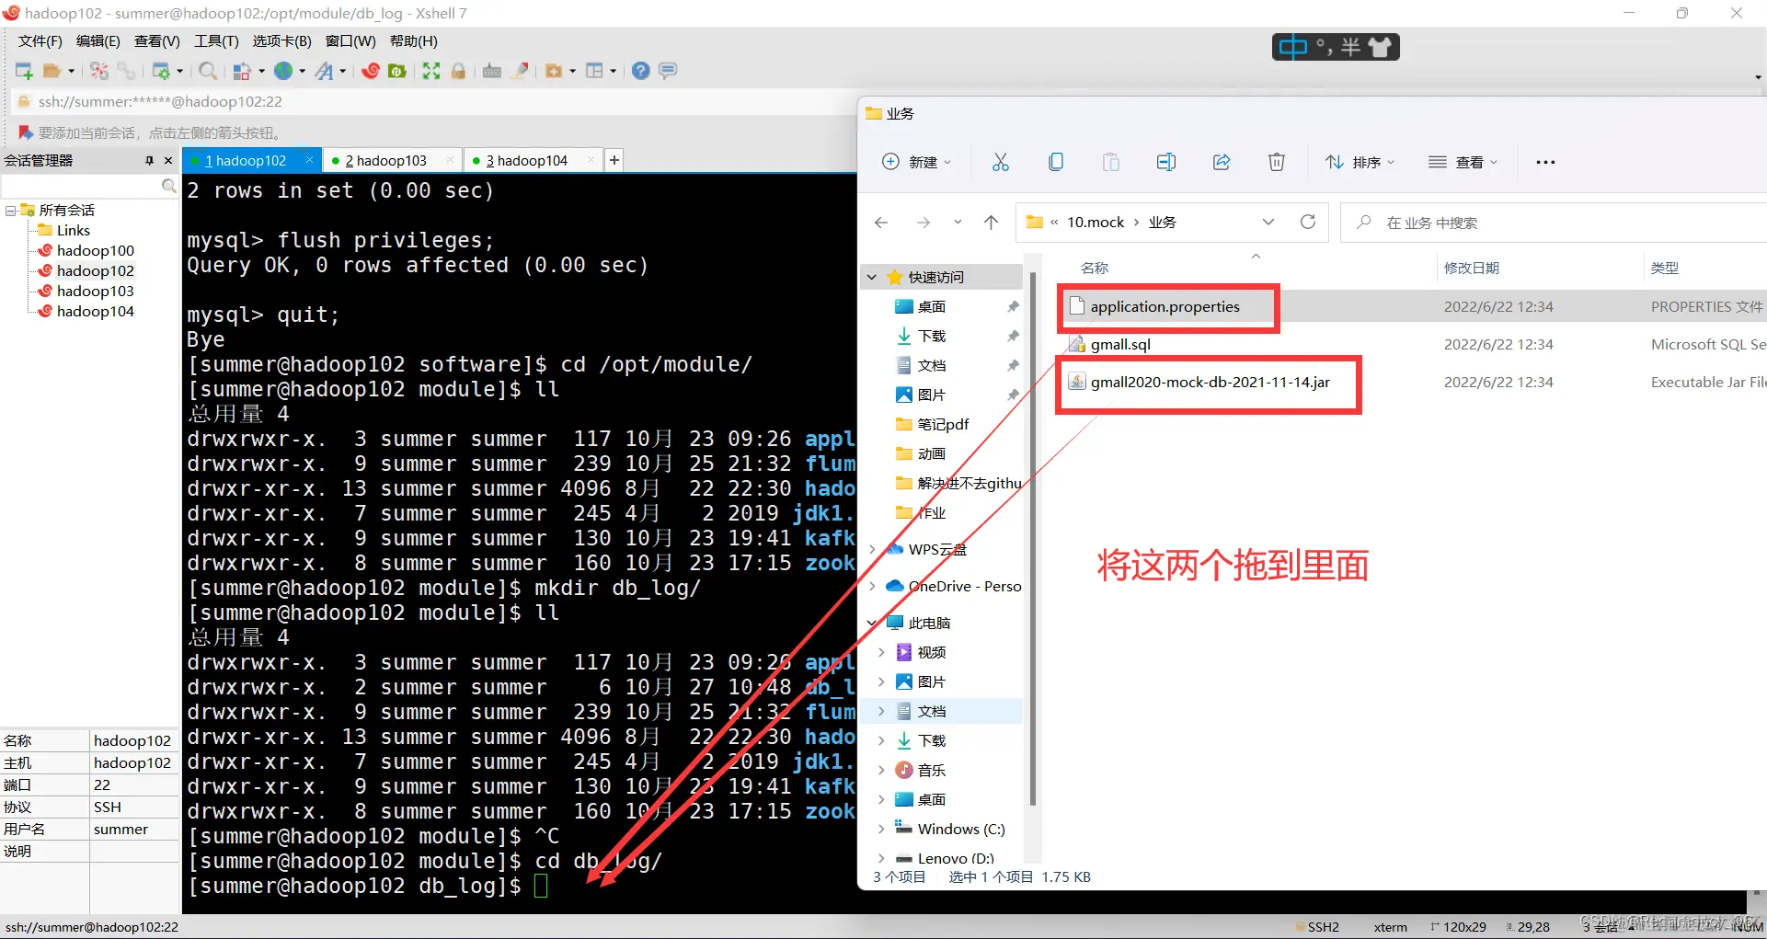Switch to the 3 hadoop104 tab
Screen dimensions: 1767x939
click(526, 160)
